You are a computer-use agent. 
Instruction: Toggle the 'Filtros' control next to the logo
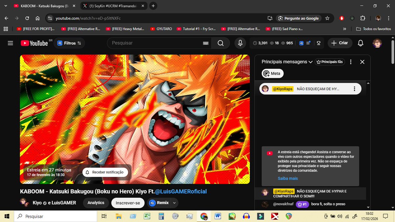[x=69, y=43]
